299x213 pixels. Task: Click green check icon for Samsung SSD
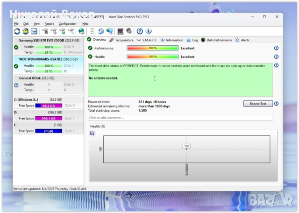(16, 47)
